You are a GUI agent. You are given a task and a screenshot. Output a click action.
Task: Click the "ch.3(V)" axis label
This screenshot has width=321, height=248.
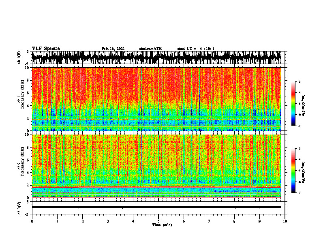point(19,208)
